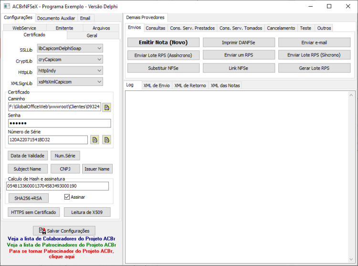This screenshot has width=358, height=266.
Task: Click red become Patrocinador link
Action: [62, 254]
